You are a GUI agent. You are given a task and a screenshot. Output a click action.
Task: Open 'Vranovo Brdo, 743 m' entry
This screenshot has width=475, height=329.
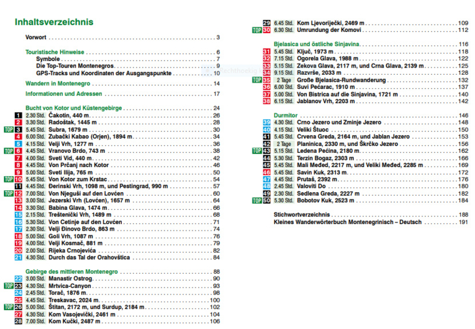77,151
